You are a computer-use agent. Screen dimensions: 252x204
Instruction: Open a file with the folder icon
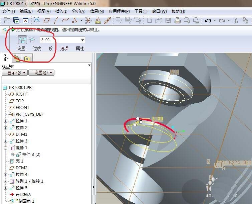pos(159,20)
